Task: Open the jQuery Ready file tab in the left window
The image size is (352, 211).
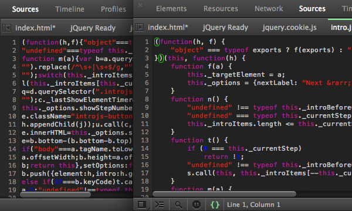Action: (93, 28)
